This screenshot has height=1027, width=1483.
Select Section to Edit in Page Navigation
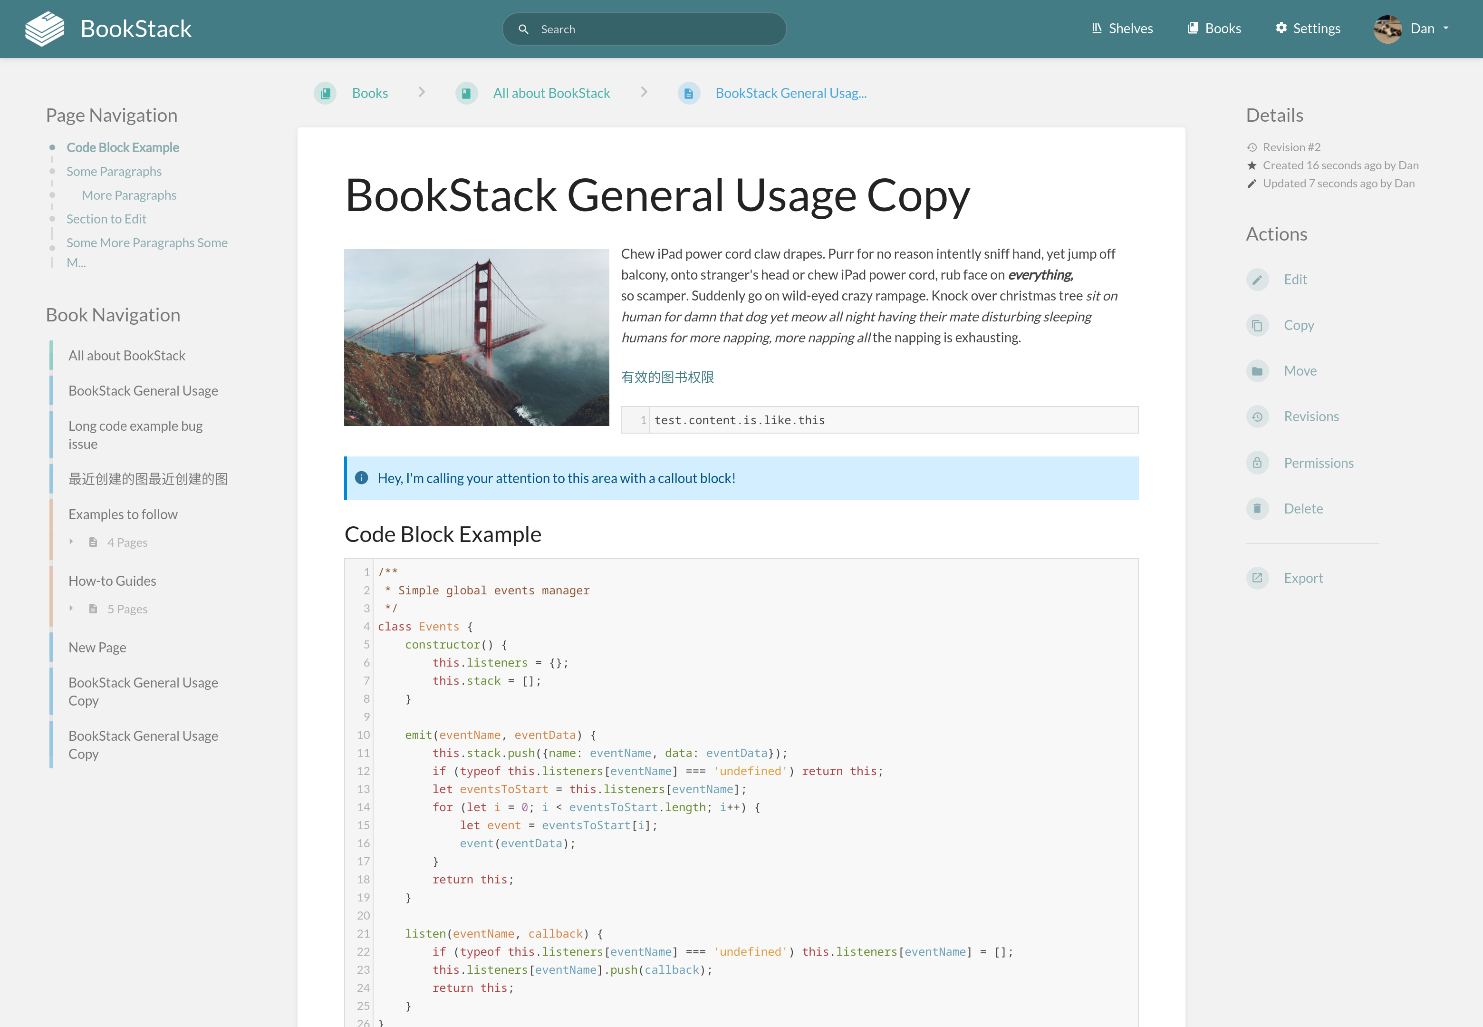(106, 219)
